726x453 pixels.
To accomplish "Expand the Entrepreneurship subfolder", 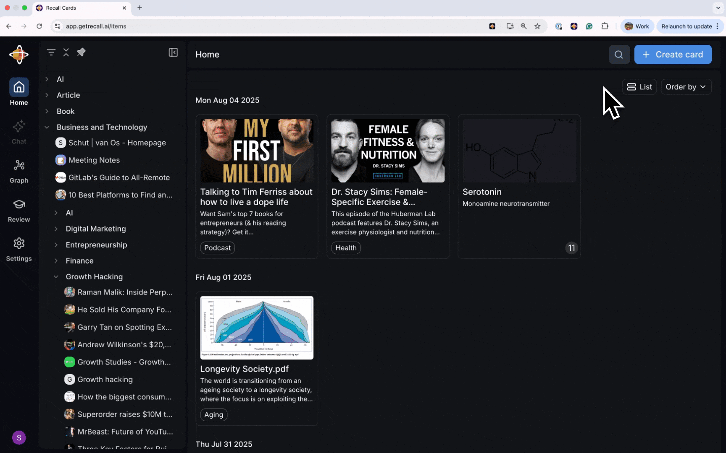I will tap(56, 245).
